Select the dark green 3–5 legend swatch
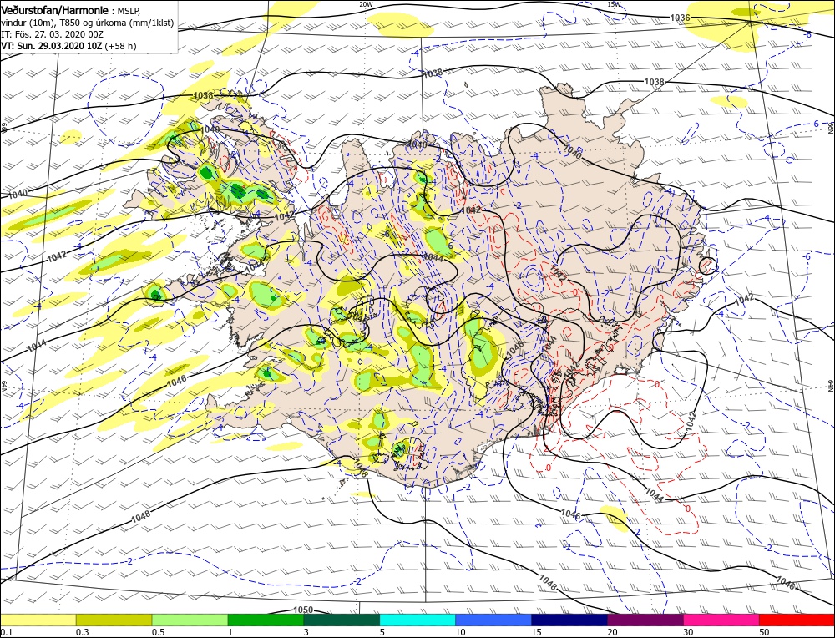 [342, 620]
